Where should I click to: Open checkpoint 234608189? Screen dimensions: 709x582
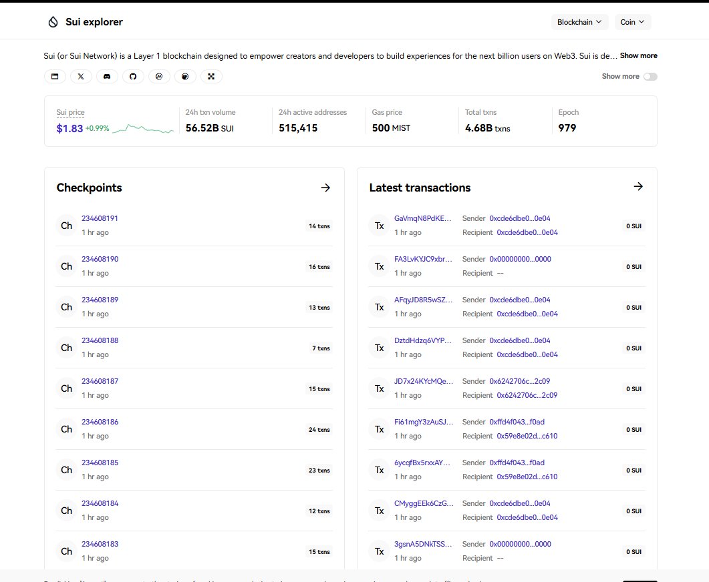click(x=100, y=300)
